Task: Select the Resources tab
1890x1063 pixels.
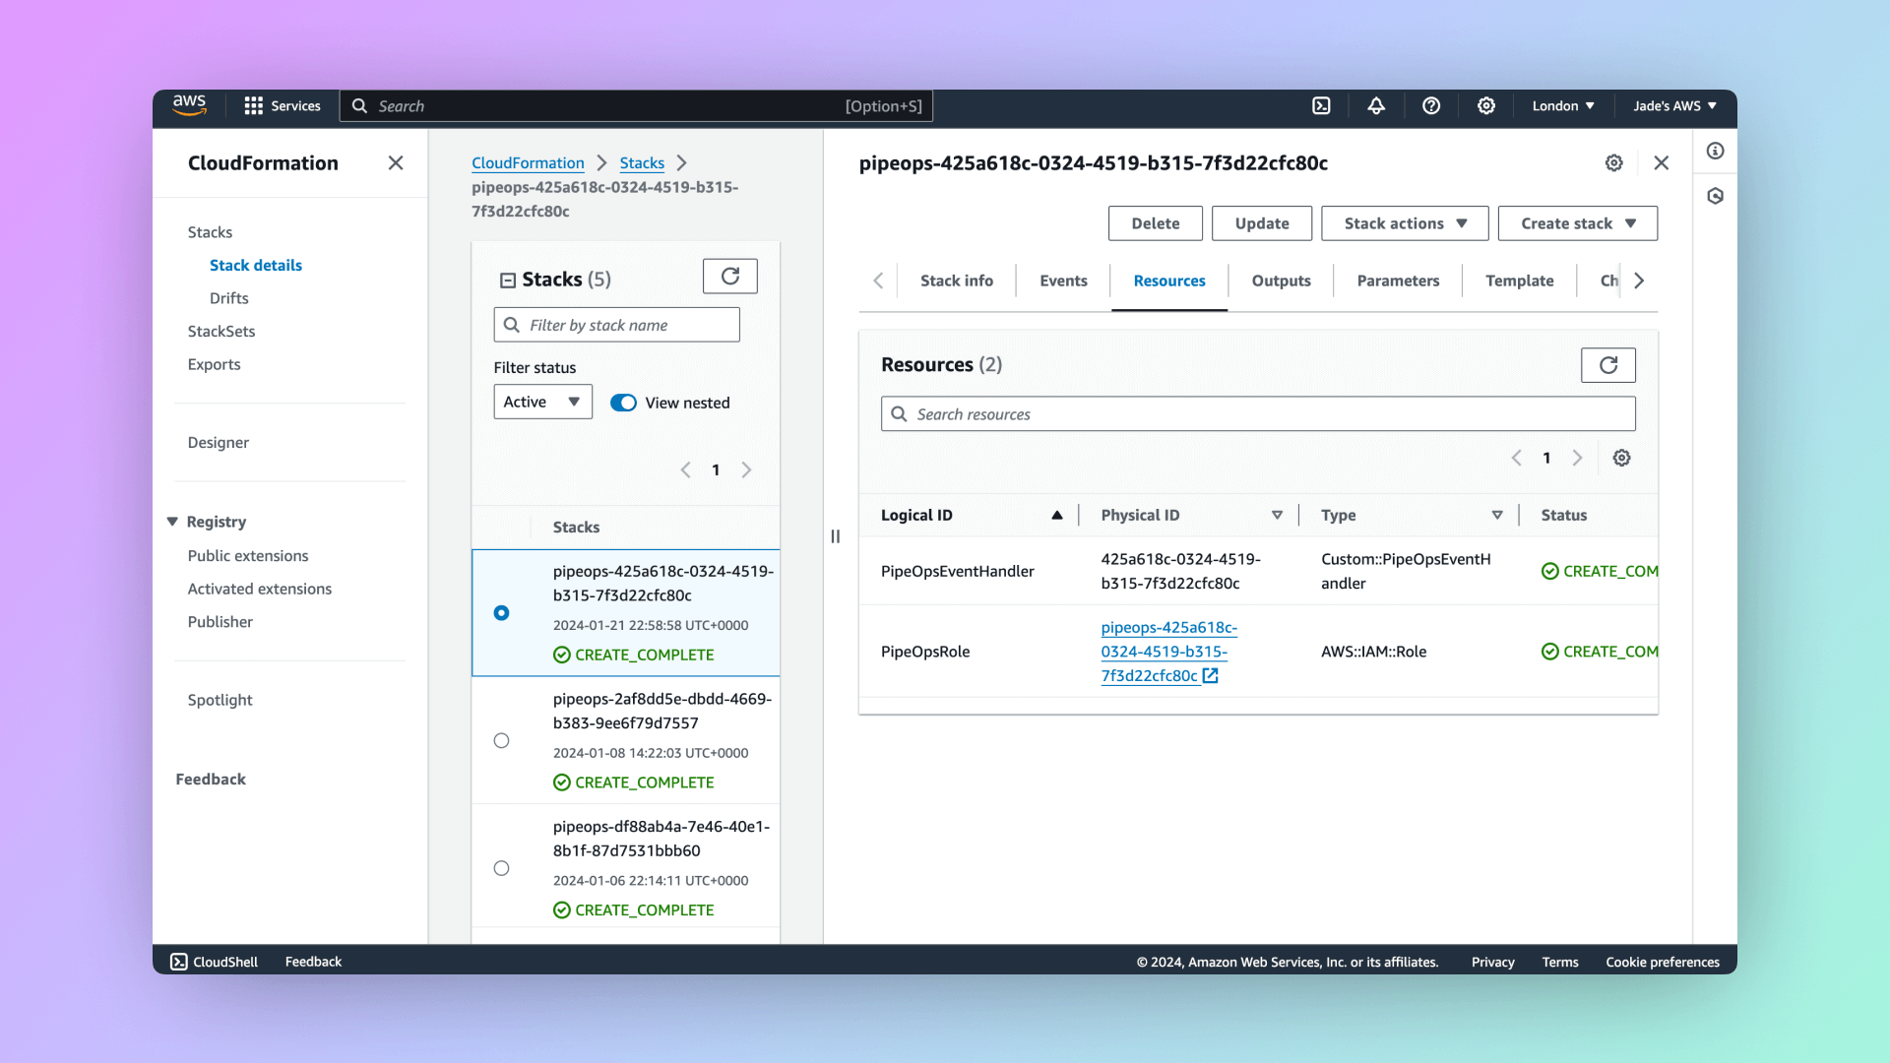Action: point(1169,281)
